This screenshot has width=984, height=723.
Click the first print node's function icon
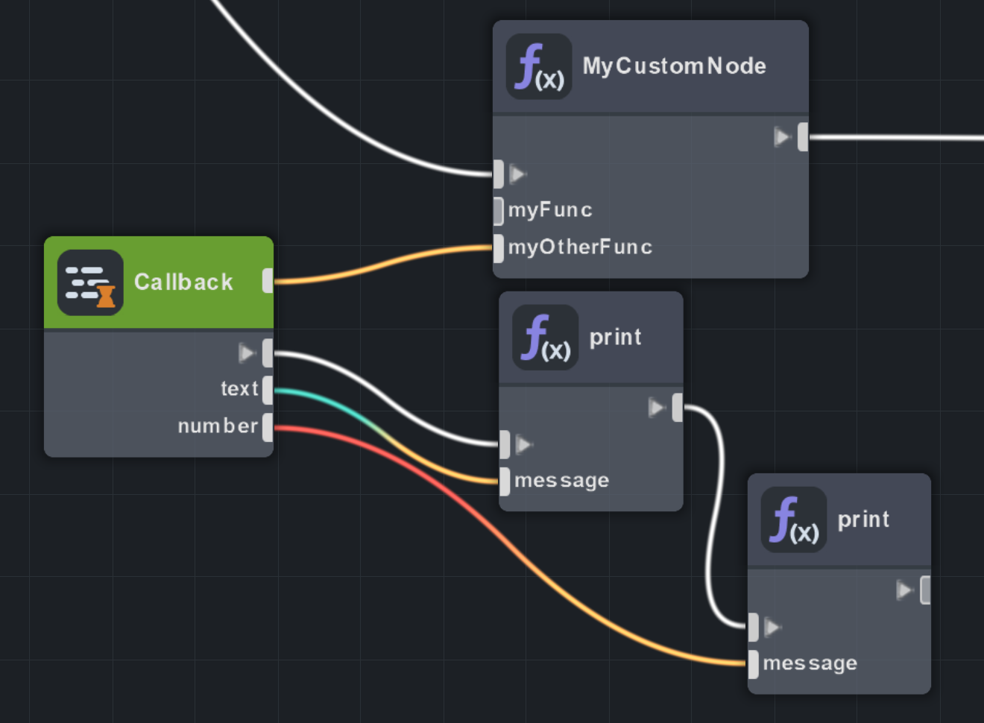click(545, 338)
